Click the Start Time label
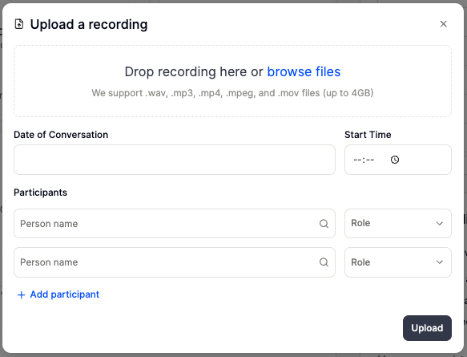This screenshot has width=467, height=357. 368,135
